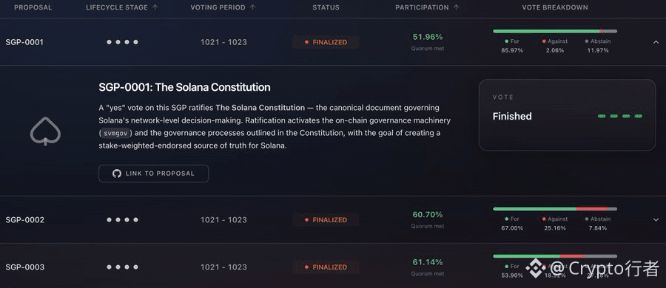
Task: Sort by Voting Period arrow icon
Action: click(x=253, y=7)
